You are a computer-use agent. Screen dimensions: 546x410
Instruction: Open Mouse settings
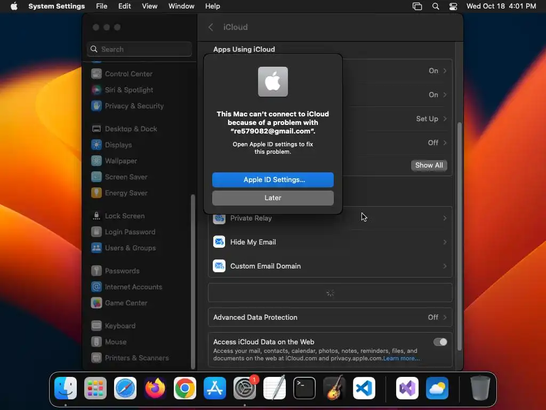[109, 342]
